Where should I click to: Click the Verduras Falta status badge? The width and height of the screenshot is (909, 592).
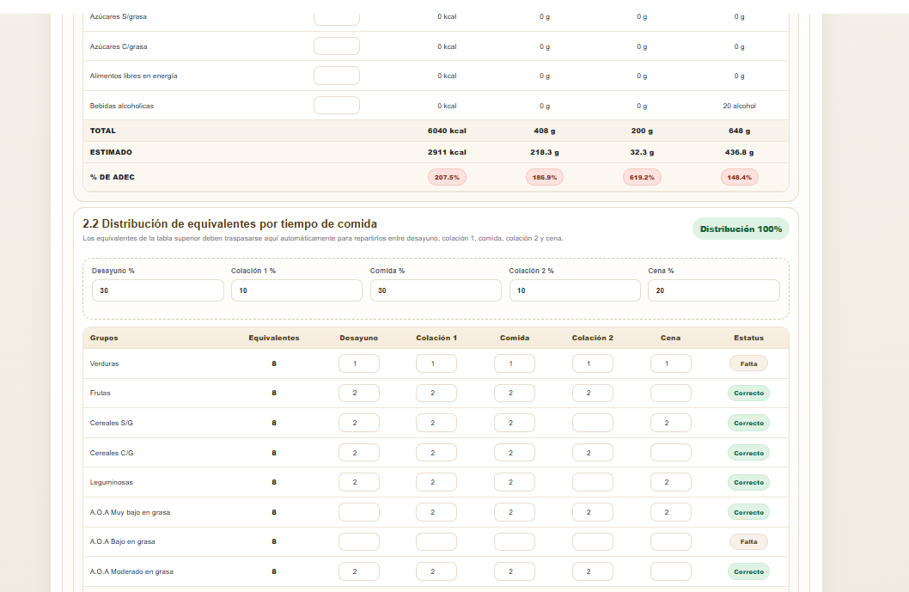pos(748,363)
